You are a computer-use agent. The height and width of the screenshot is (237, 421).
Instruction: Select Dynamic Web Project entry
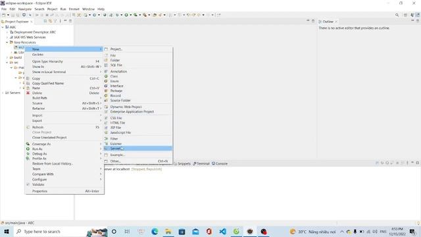(x=137, y=107)
